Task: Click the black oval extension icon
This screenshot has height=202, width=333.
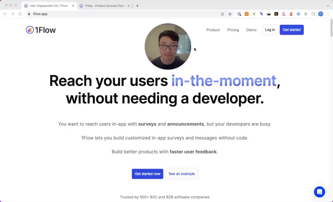Action: (269, 14)
